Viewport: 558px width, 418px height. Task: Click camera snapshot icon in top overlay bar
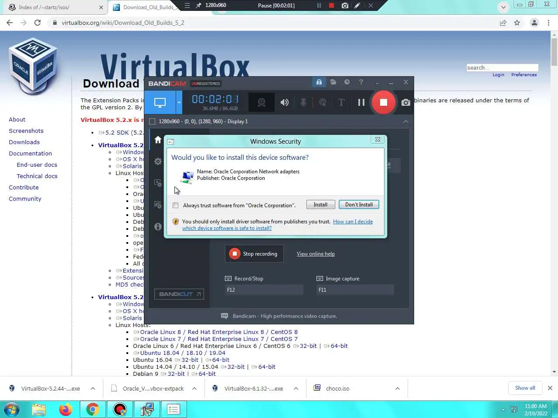(345, 6)
